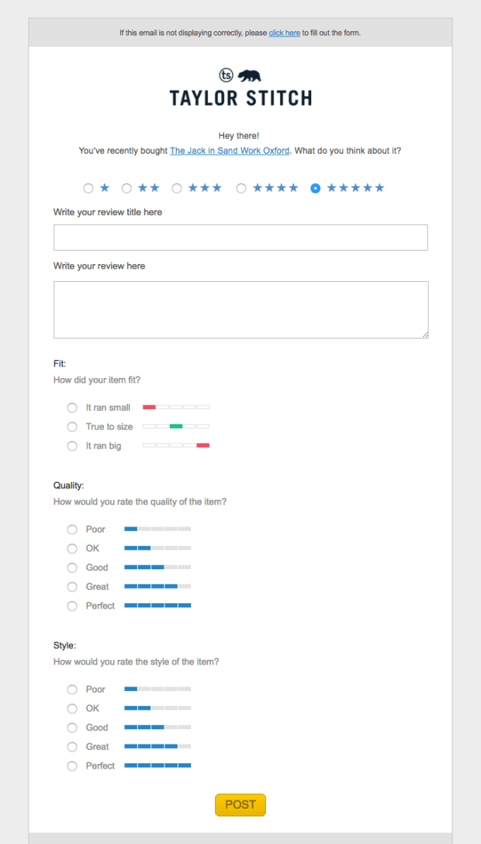This screenshot has height=844, width=481.
Task: Select the three-star rating radio button
Action: pos(176,189)
